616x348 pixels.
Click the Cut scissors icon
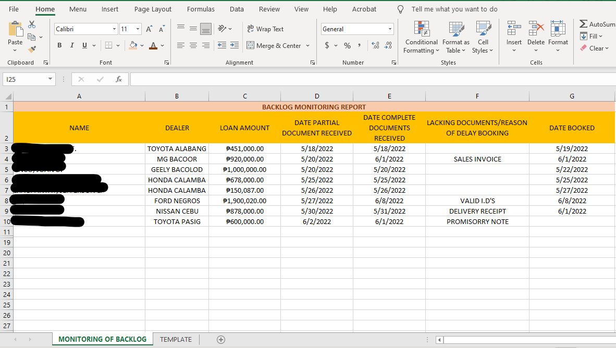point(32,24)
